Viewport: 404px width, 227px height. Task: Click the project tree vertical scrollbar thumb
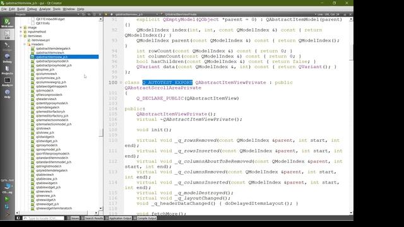(101, 132)
